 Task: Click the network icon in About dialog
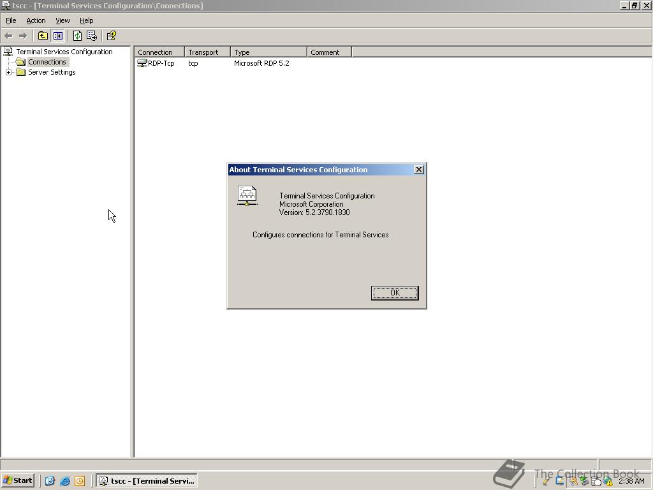pos(247,195)
